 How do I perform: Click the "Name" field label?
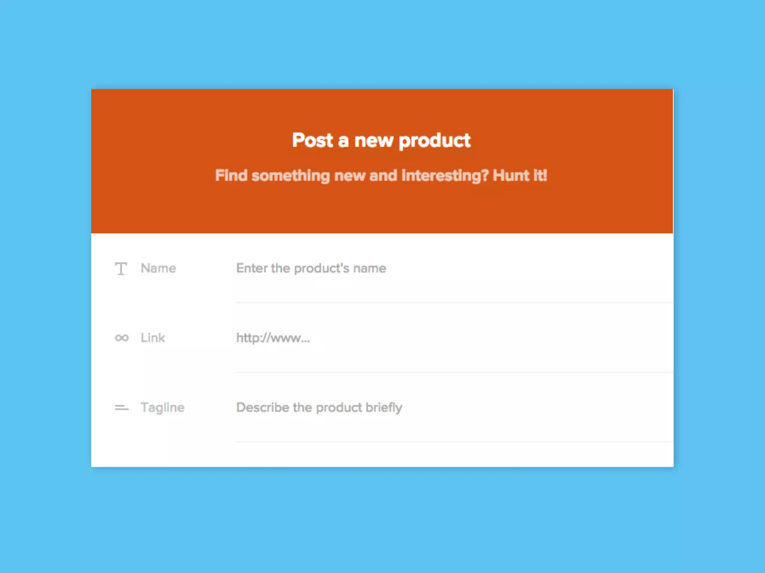(x=158, y=268)
